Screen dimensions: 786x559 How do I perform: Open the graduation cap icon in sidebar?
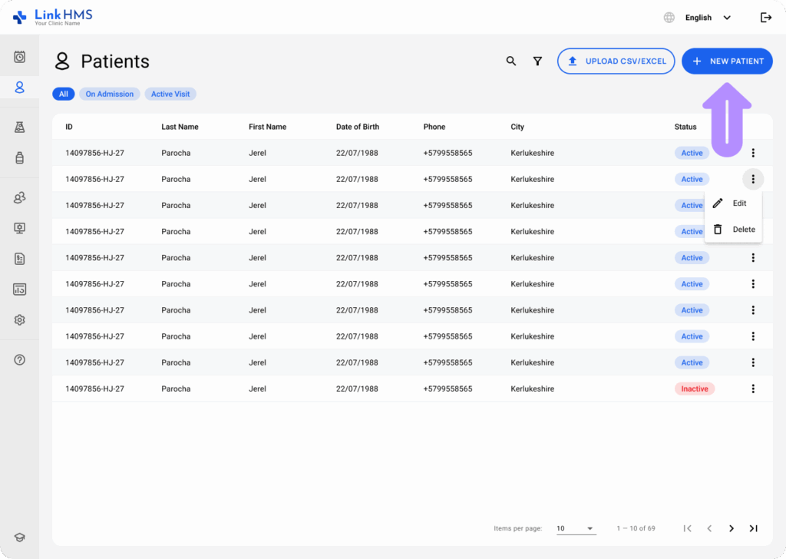pyautogui.click(x=20, y=538)
